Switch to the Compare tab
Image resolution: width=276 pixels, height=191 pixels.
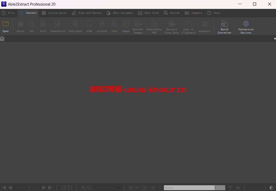pyautogui.click(x=193, y=13)
